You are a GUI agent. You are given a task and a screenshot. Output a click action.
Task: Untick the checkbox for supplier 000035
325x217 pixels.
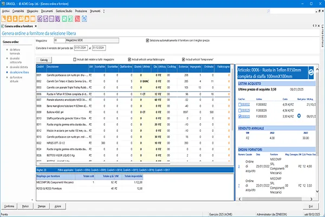point(239,116)
